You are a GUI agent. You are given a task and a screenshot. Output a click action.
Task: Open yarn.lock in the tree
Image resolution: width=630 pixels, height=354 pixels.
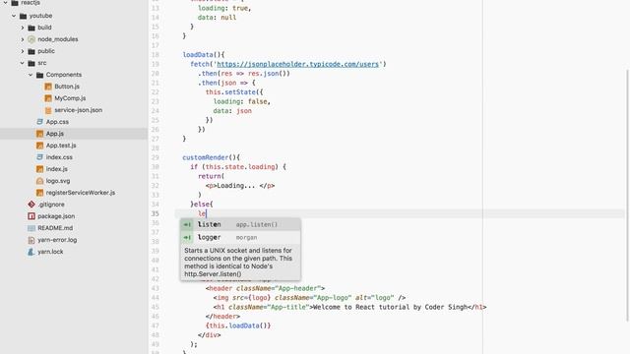[50, 252]
